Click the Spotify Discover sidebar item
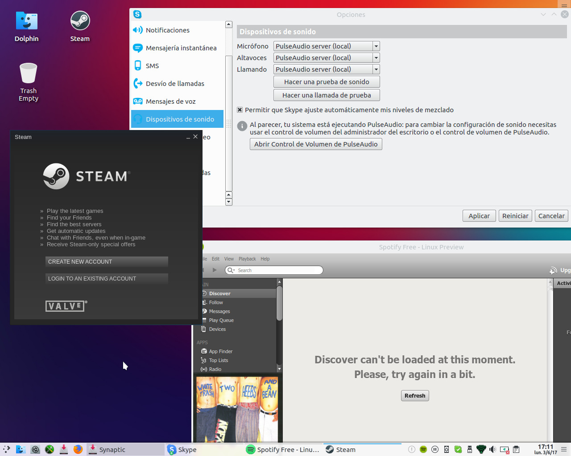This screenshot has height=456, width=571. coord(239,293)
